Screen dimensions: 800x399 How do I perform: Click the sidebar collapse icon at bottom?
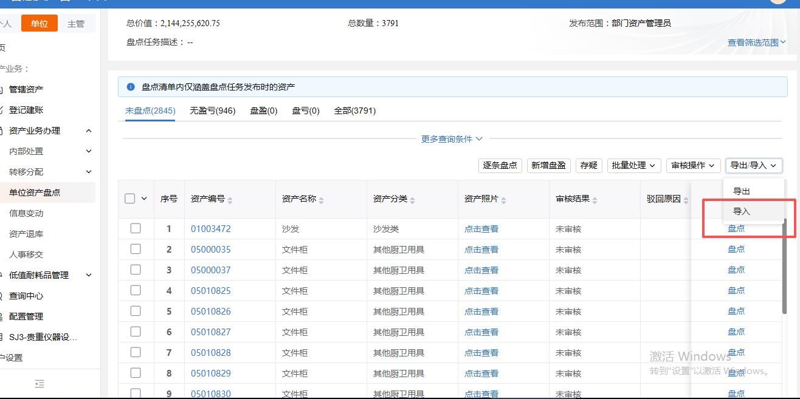tap(40, 384)
